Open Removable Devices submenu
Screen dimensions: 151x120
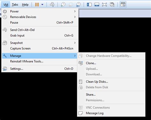[40, 17]
